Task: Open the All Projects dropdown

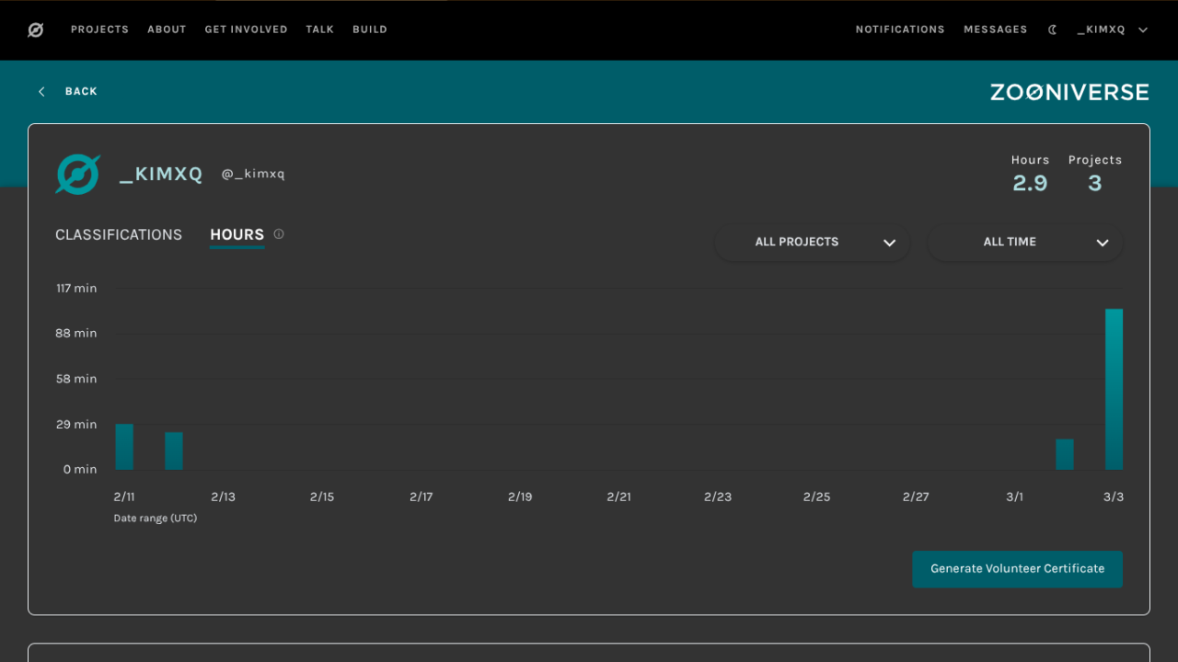Action: coord(813,243)
